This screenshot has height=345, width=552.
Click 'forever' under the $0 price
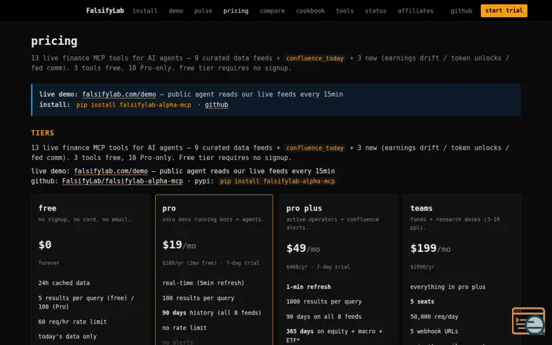pyautogui.click(x=49, y=263)
